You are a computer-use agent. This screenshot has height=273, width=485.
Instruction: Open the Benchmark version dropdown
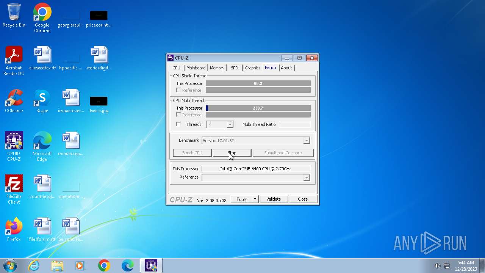tap(306, 141)
